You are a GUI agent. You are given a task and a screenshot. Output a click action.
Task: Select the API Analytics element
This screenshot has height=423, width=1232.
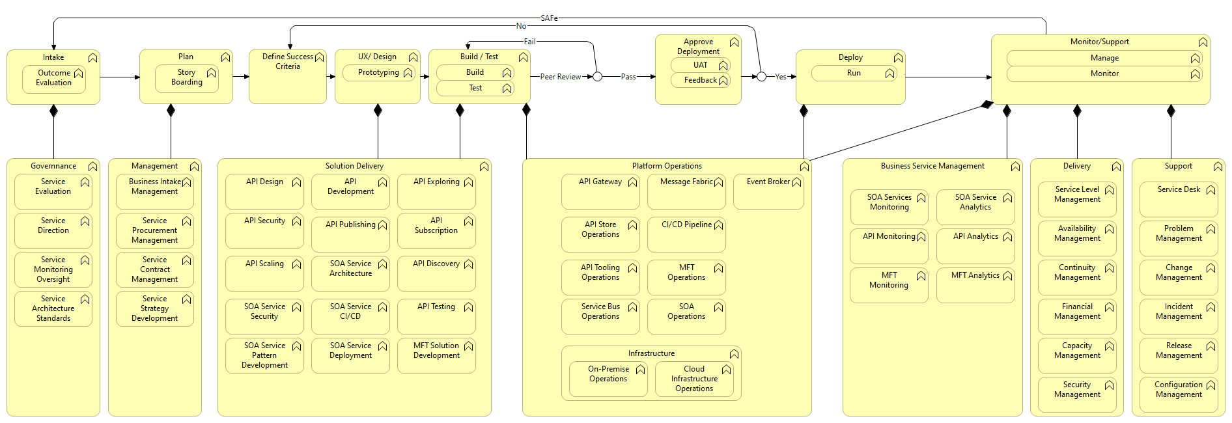click(x=975, y=247)
